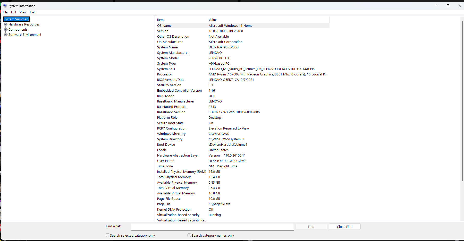
Task: Select the User Name row
Action: (x=243, y=161)
